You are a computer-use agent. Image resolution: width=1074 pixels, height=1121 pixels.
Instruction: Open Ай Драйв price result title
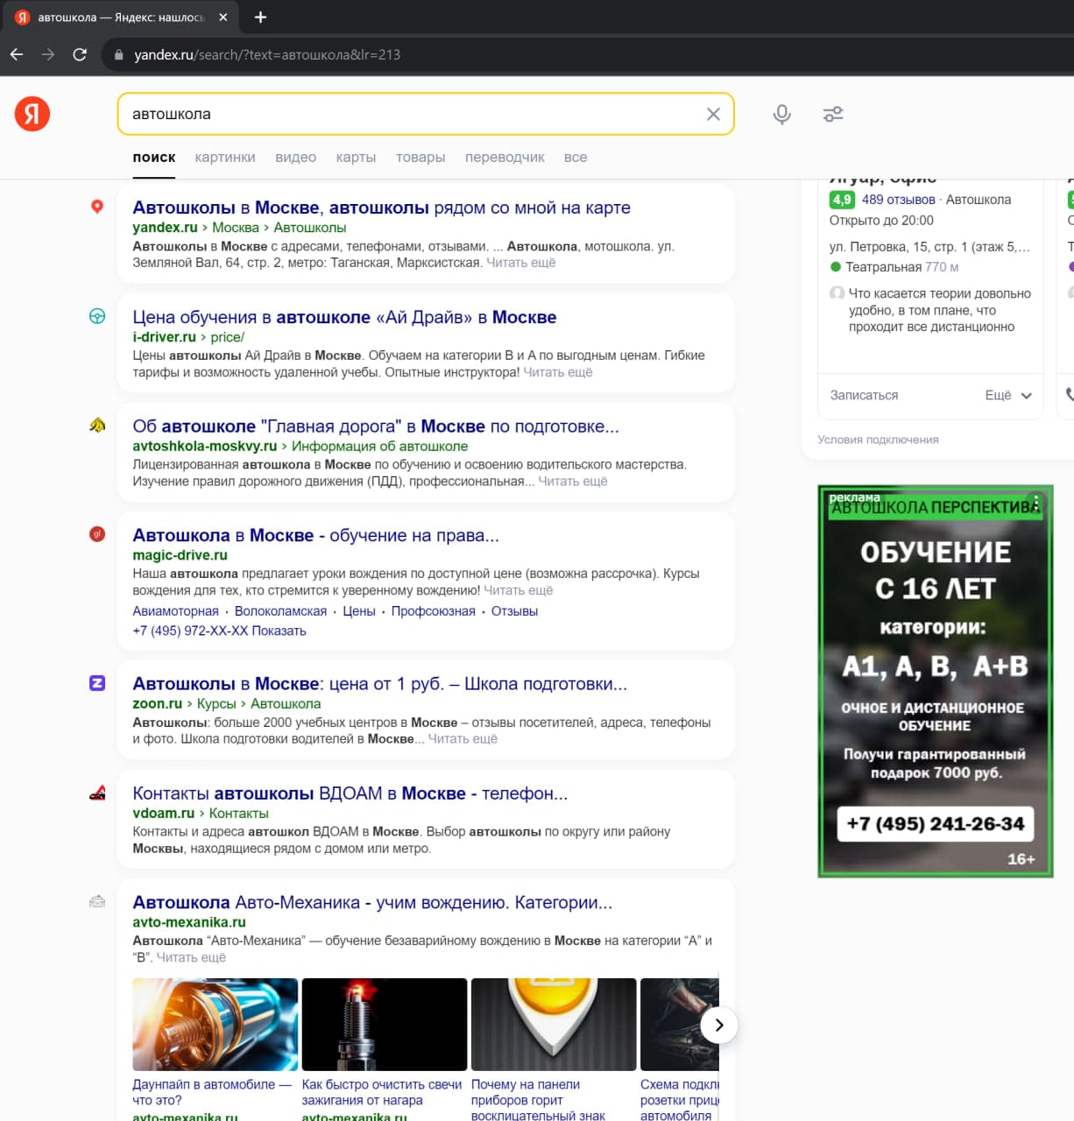(344, 317)
